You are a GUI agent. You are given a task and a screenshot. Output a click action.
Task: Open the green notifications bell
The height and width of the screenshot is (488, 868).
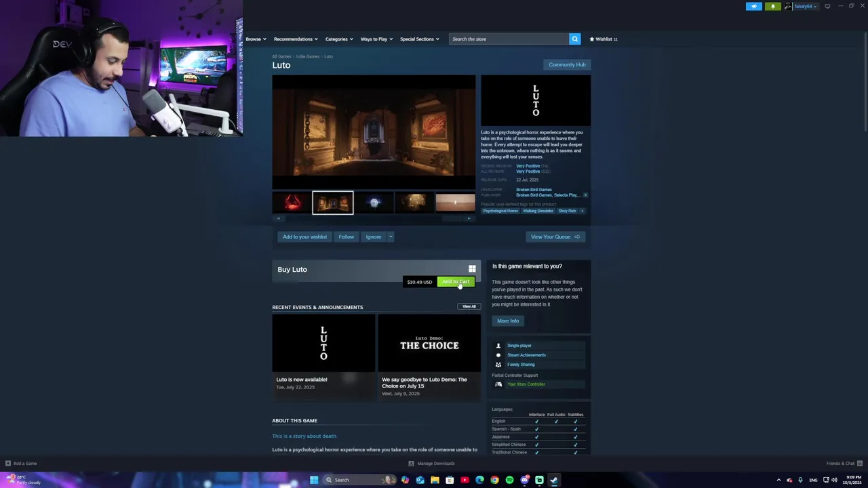pyautogui.click(x=772, y=6)
